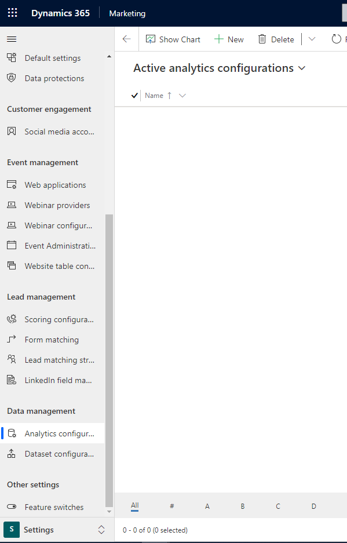Open Default settings page
The width and height of the screenshot is (347, 543).
pos(53,58)
